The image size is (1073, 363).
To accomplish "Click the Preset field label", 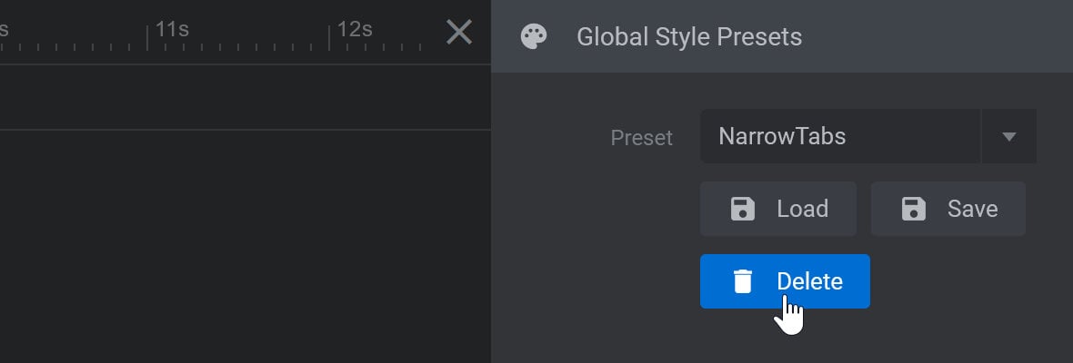I will click(641, 137).
